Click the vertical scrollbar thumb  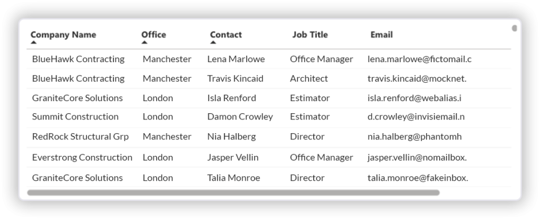[514, 28]
